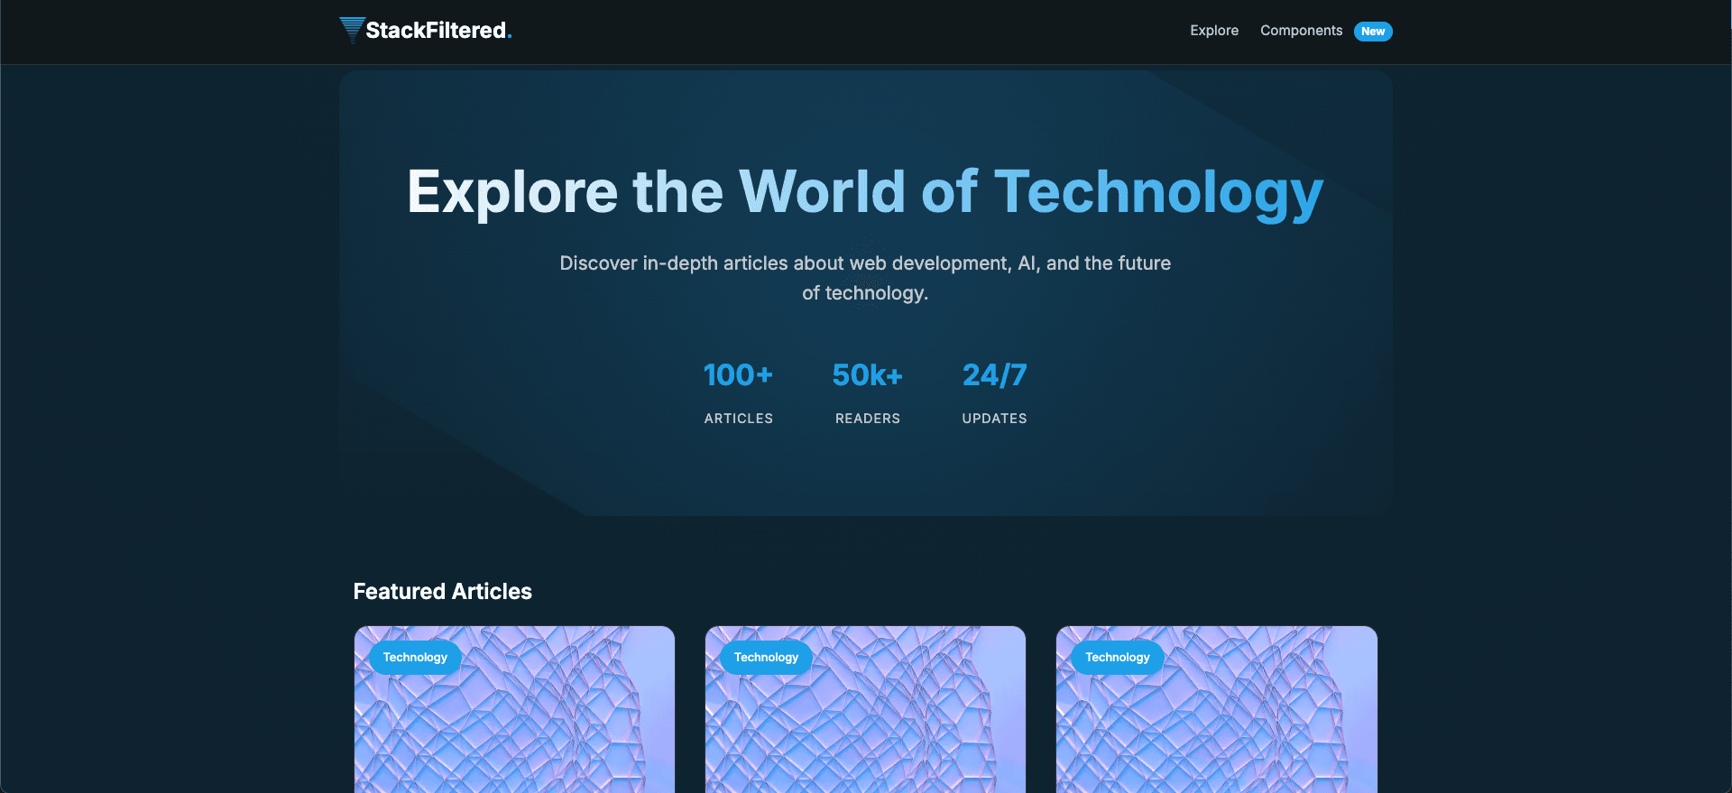Click Technology tag on middle article card
This screenshot has height=793, width=1732.
coord(766,658)
